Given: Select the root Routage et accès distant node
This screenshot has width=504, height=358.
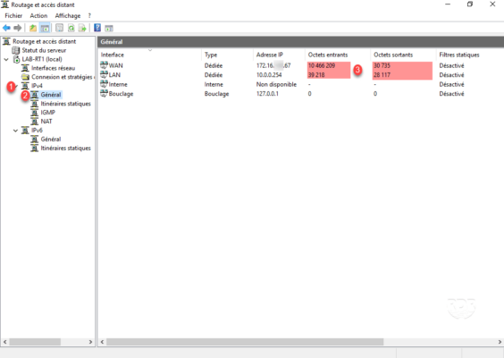Looking at the screenshot, I should (45, 41).
